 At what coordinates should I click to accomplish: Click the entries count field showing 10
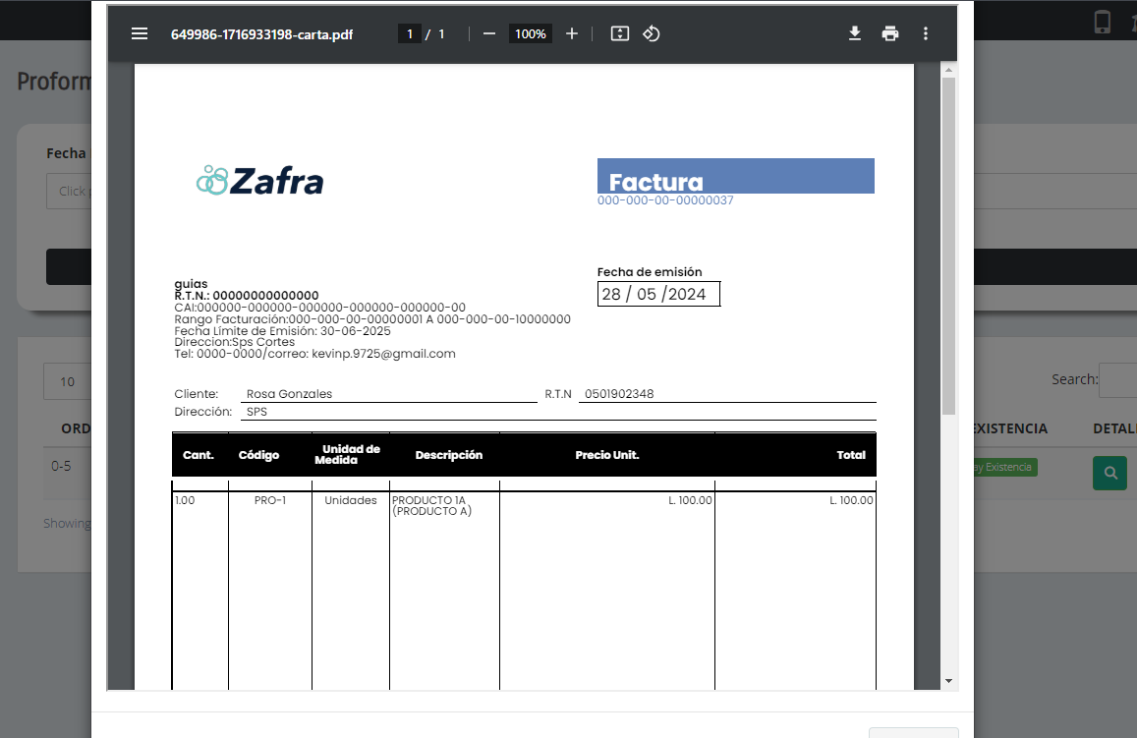pos(68,381)
